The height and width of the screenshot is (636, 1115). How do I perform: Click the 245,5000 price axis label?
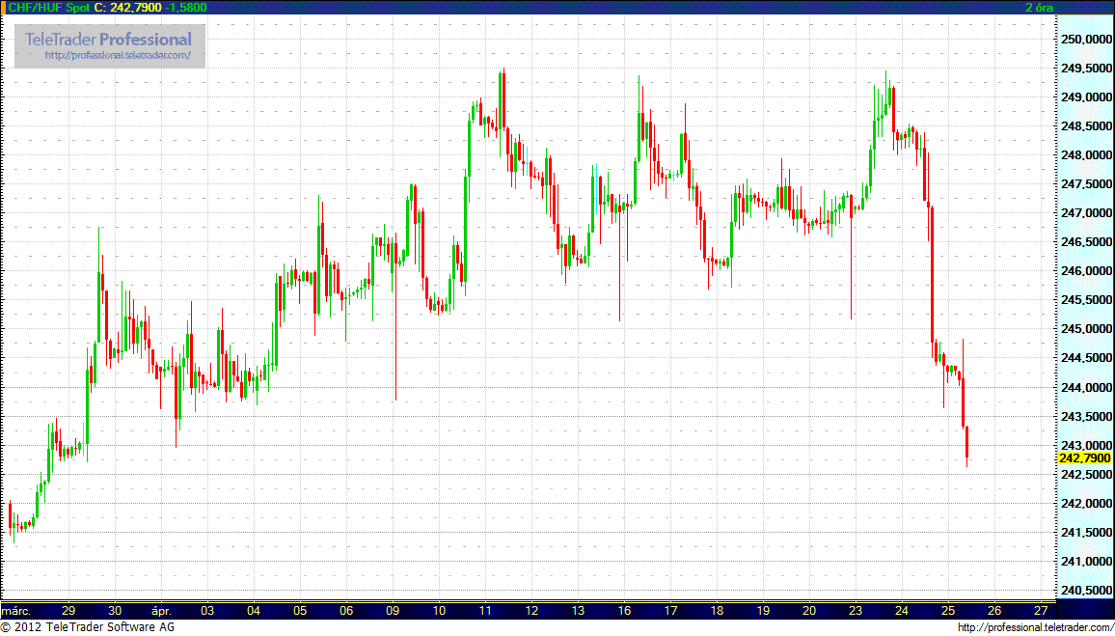(x=1085, y=300)
